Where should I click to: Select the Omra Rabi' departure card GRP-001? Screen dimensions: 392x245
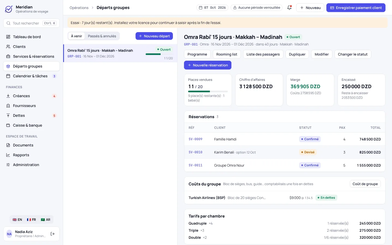[120, 53]
